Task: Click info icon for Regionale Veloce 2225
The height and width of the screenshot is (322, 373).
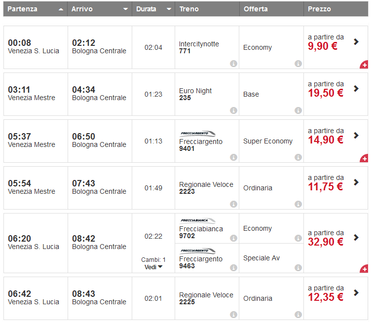Action: coord(233,314)
